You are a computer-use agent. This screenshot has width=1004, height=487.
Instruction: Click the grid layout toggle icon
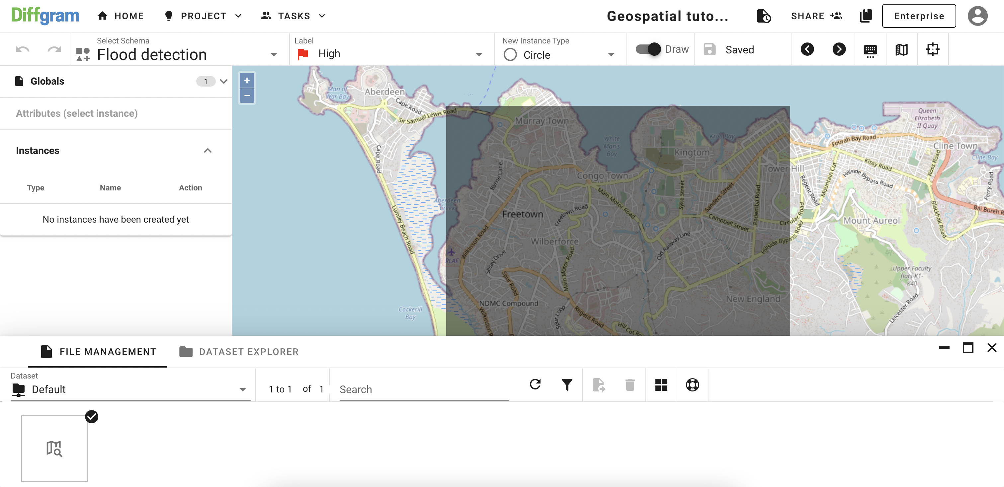[x=661, y=385]
